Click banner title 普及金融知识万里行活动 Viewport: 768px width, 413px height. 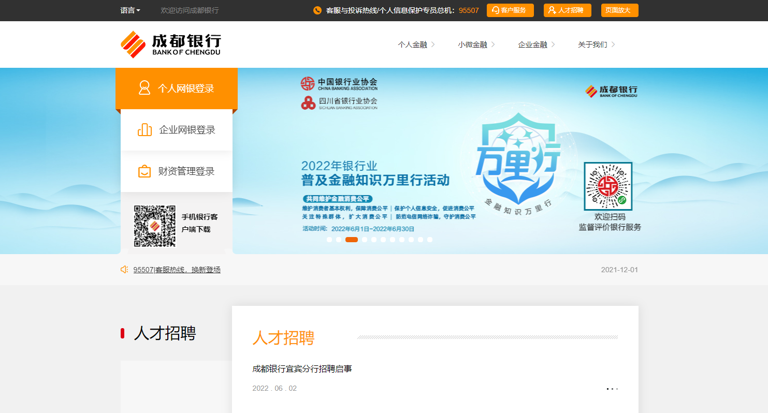click(x=375, y=181)
